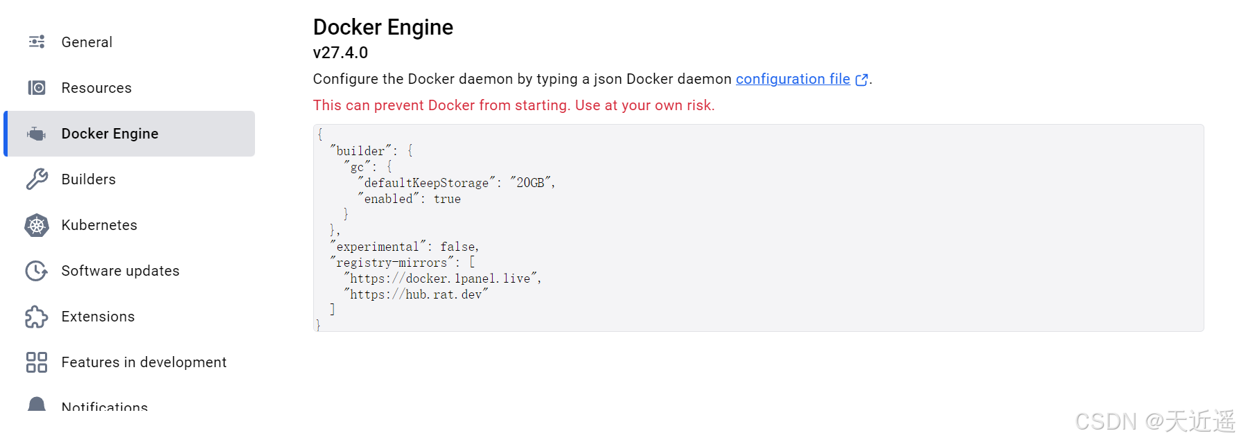This screenshot has width=1239, height=442.
Task: Click the Notifications bell icon
Action: (37, 404)
